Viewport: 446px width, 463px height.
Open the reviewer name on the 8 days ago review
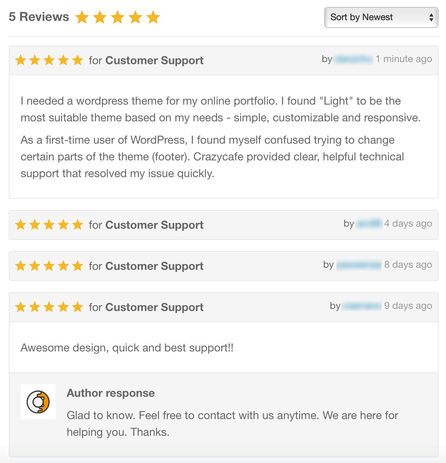[359, 265]
